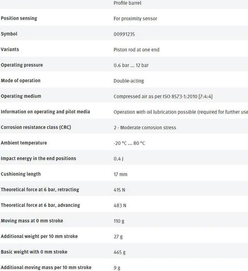This screenshot has height=271, width=248.
Task: Click the 'Operating pressure' label
Action: click(22, 65)
